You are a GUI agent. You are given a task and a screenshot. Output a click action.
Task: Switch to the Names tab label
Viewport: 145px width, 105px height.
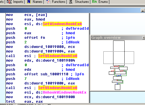click(x=37, y=2)
